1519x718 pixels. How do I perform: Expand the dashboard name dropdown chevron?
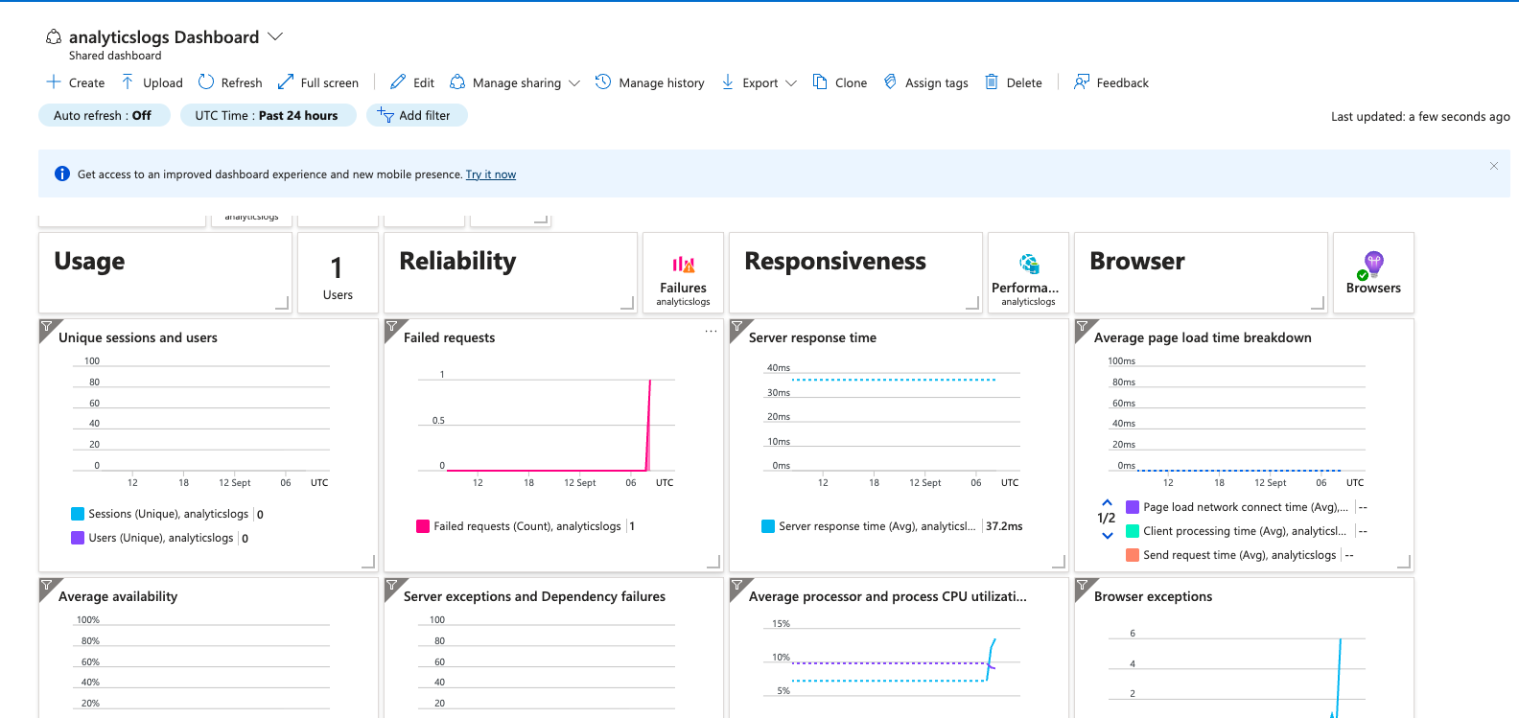click(x=275, y=36)
